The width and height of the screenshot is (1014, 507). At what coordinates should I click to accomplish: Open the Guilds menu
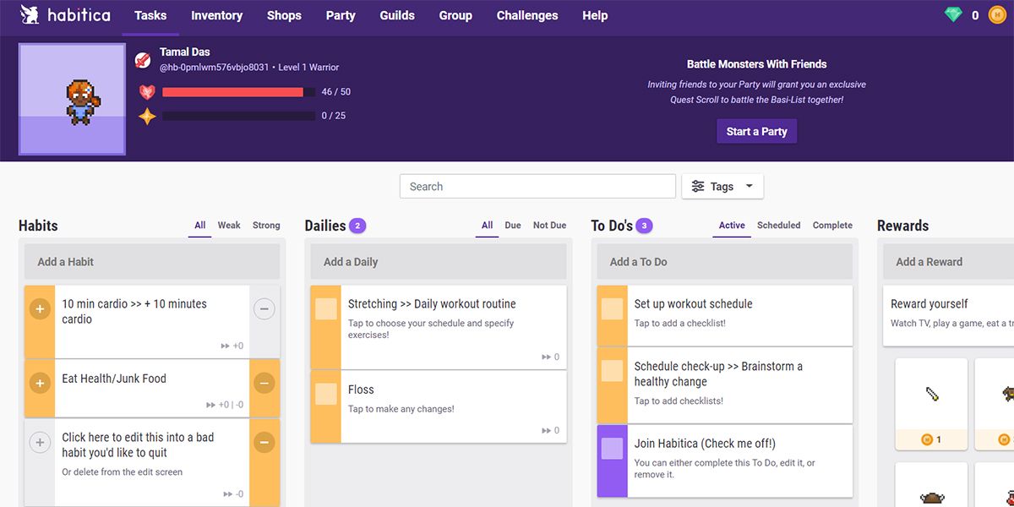pyautogui.click(x=397, y=15)
